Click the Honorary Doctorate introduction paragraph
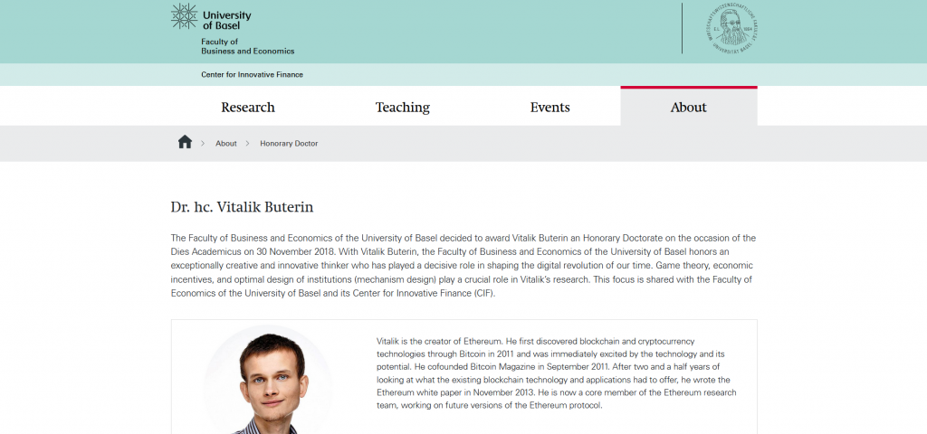927x434 pixels. tap(463, 266)
